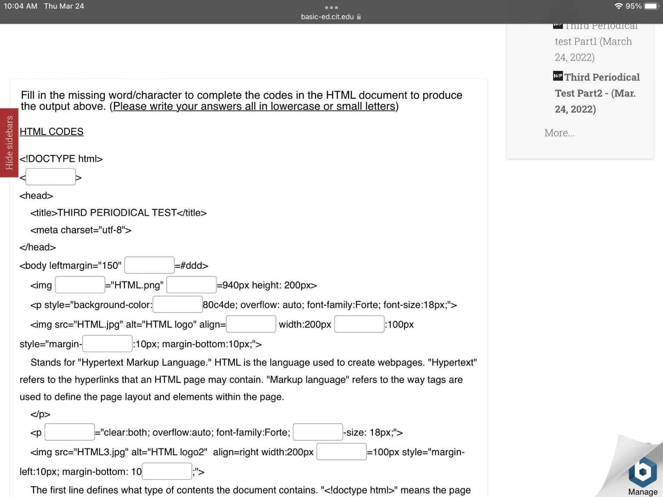
Task: Open Third Periodical Test Part2 link
Action: [x=597, y=93]
